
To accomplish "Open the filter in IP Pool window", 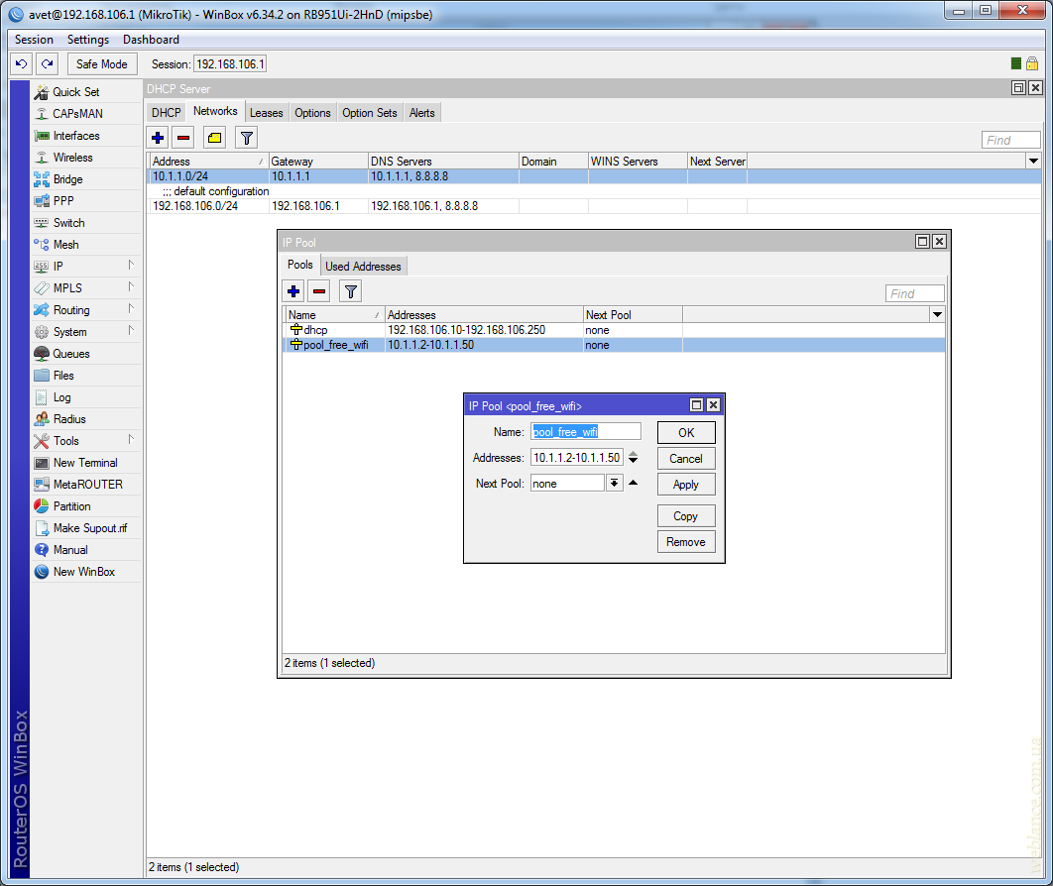I will pyautogui.click(x=351, y=290).
